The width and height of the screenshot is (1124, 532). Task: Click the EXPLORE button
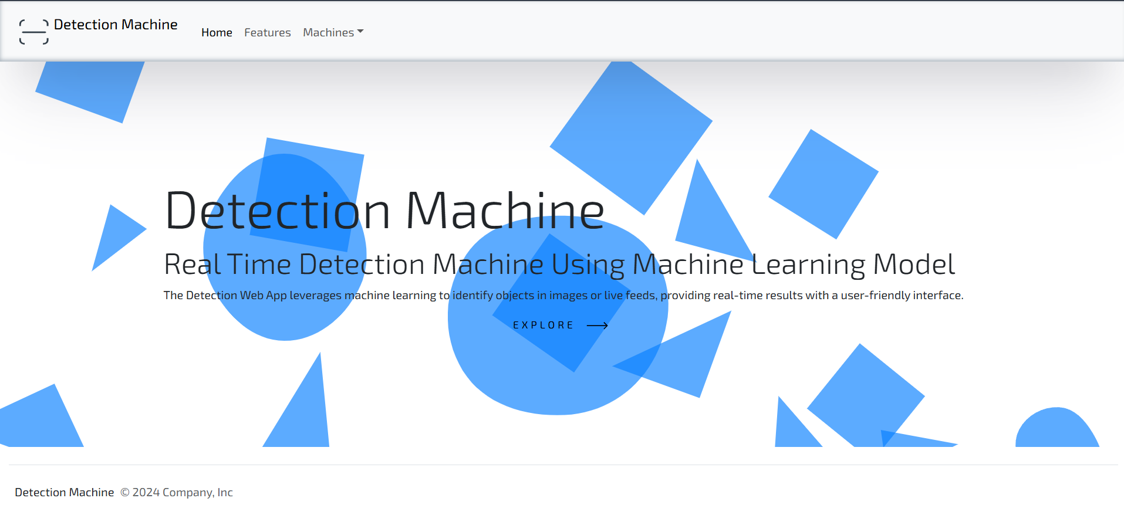pos(544,325)
